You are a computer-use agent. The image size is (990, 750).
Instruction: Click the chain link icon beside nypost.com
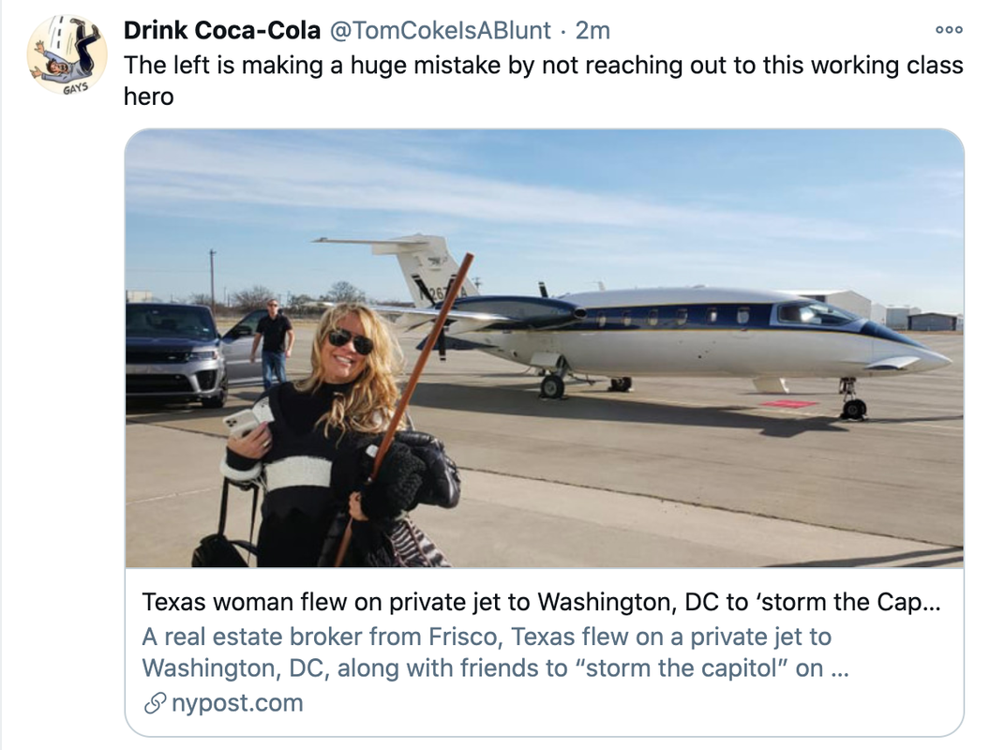(155, 703)
